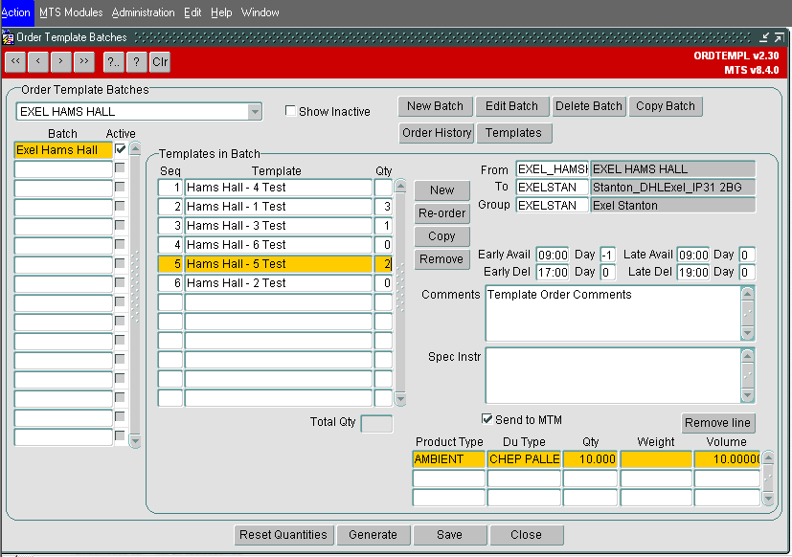Viewport: 792px width, 557px height.
Task: Click the Early Avail time field
Action: click(553, 255)
